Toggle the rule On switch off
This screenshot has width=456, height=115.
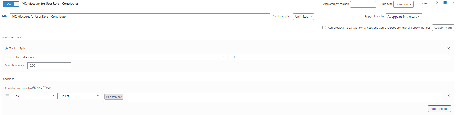tap(11, 4)
